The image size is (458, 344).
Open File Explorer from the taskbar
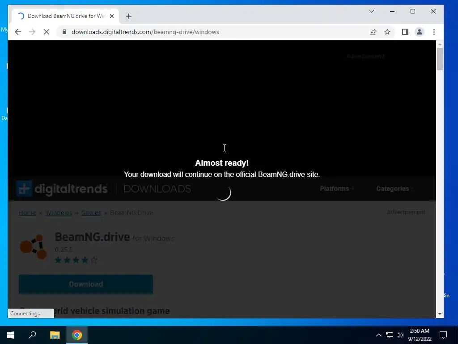(55, 335)
